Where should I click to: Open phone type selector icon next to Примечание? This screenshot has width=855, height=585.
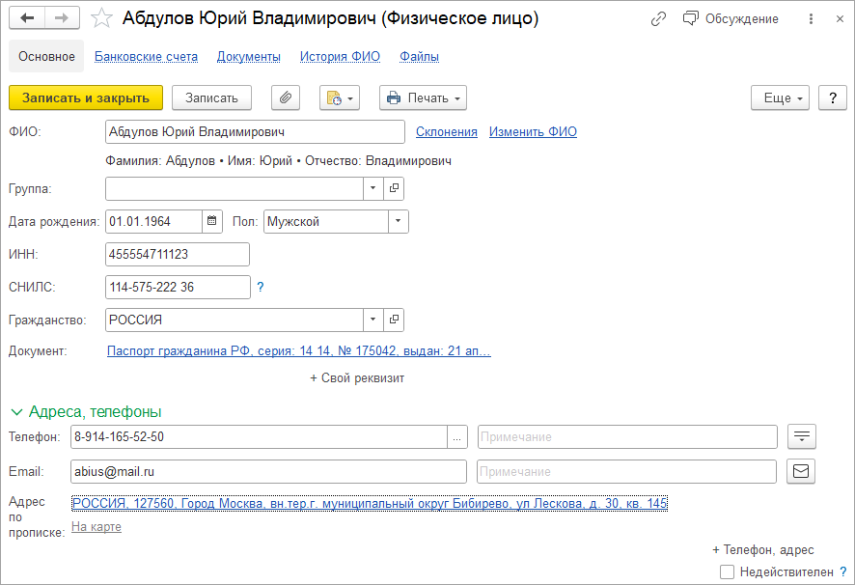(x=801, y=436)
